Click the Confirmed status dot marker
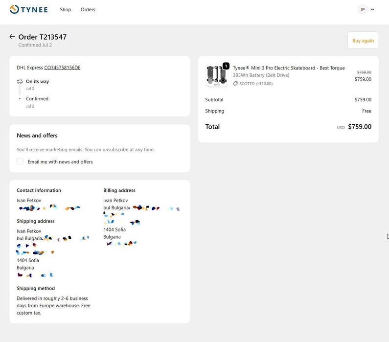Viewport: 389px width, 342px height. point(20,99)
